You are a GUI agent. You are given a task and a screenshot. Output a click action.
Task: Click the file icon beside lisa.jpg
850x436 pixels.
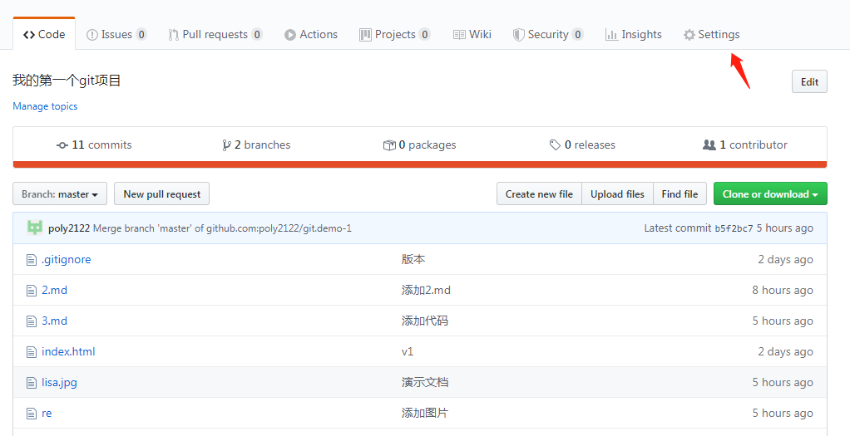[x=32, y=383]
